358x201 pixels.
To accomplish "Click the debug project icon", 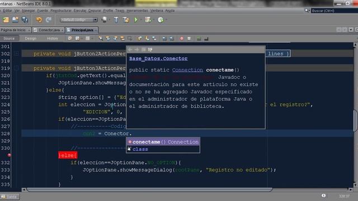I will coord(148,20).
